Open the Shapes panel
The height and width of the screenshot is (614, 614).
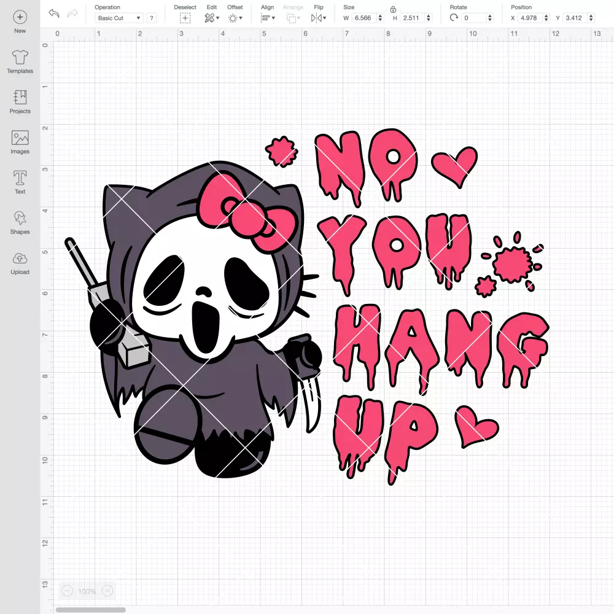pyautogui.click(x=20, y=223)
